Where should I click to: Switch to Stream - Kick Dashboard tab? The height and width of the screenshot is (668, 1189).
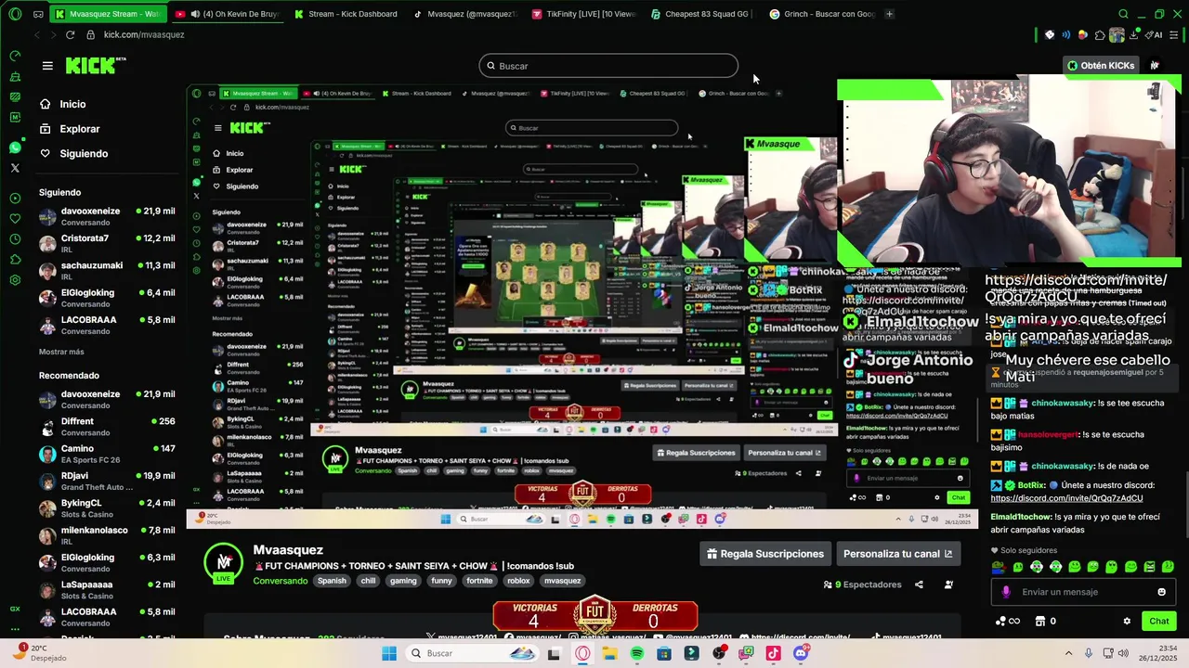[x=345, y=14]
